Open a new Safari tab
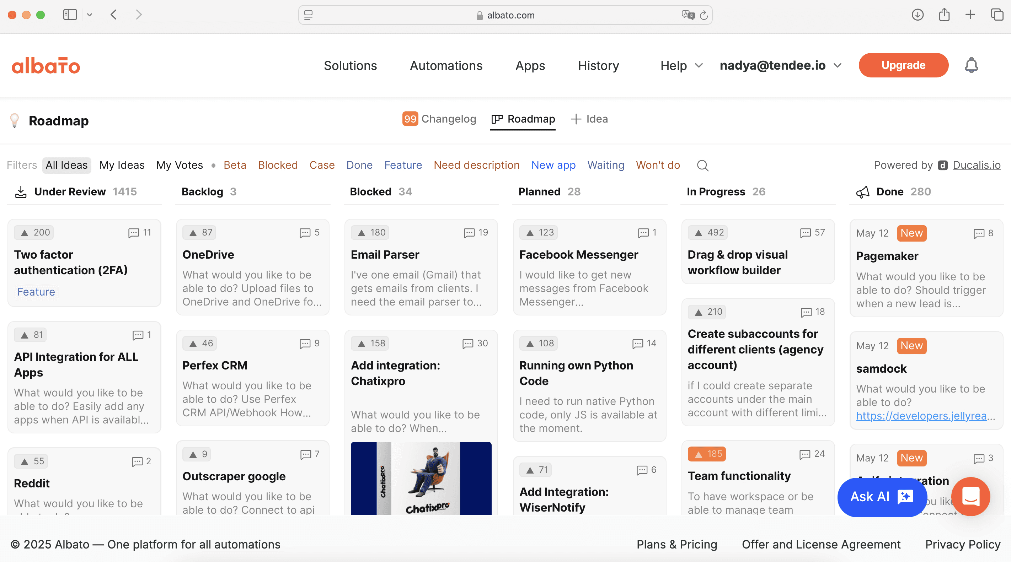The height and width of the screenshot is (562, 1011). pos(970,15)
